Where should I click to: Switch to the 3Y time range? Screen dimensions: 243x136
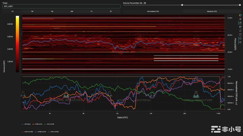click(111, 11)
